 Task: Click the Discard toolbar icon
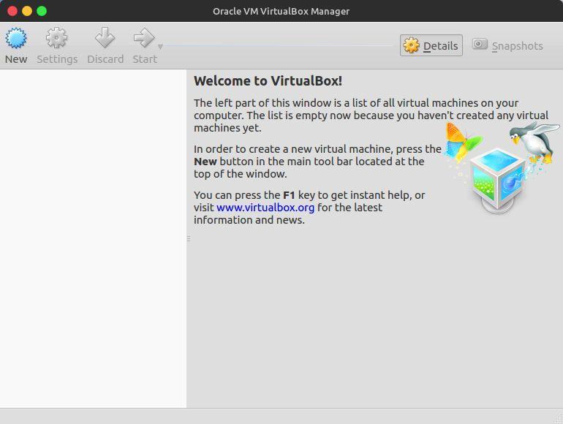105,38
